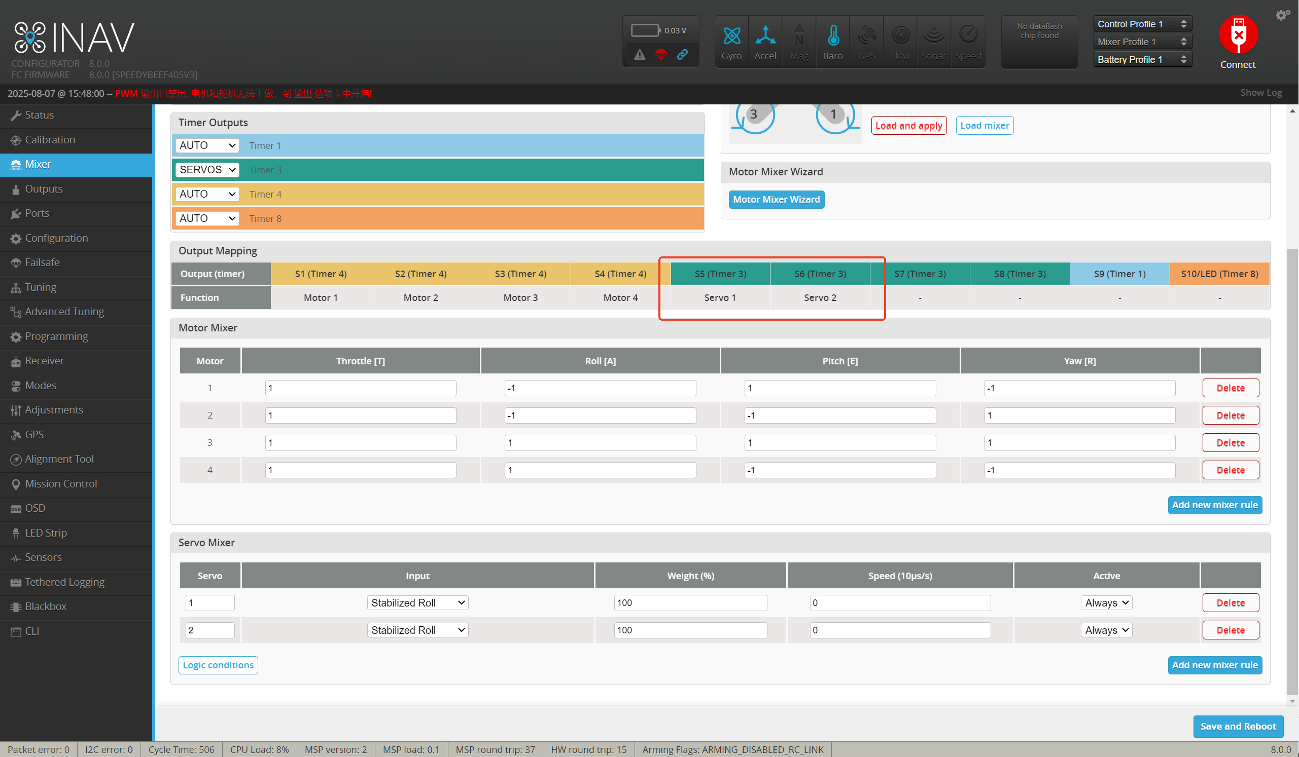Open the LED Strip tab
Image resolution: width=1299 pixels, height=757 pixels.
tap(76, 533)
